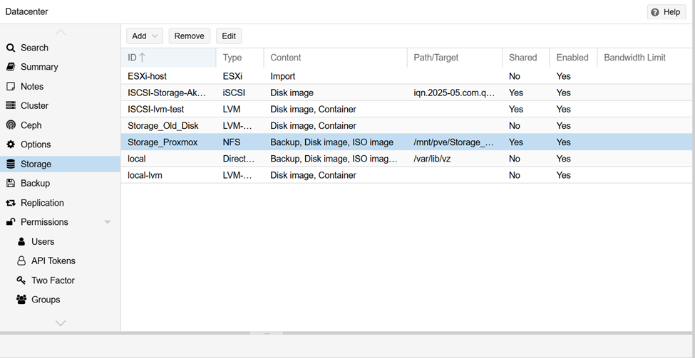Click the Backup floppy disk icon
The image size is (695, 358).
point(11,183)
